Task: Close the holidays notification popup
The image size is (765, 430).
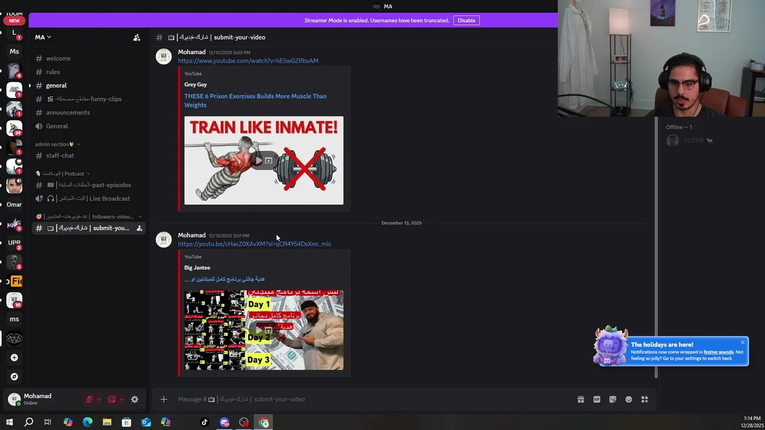Action: click(x=742, y=342)
